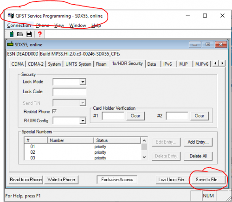The image size is (232, 202).
Task: Open the Phone menu
Action: 43,25
